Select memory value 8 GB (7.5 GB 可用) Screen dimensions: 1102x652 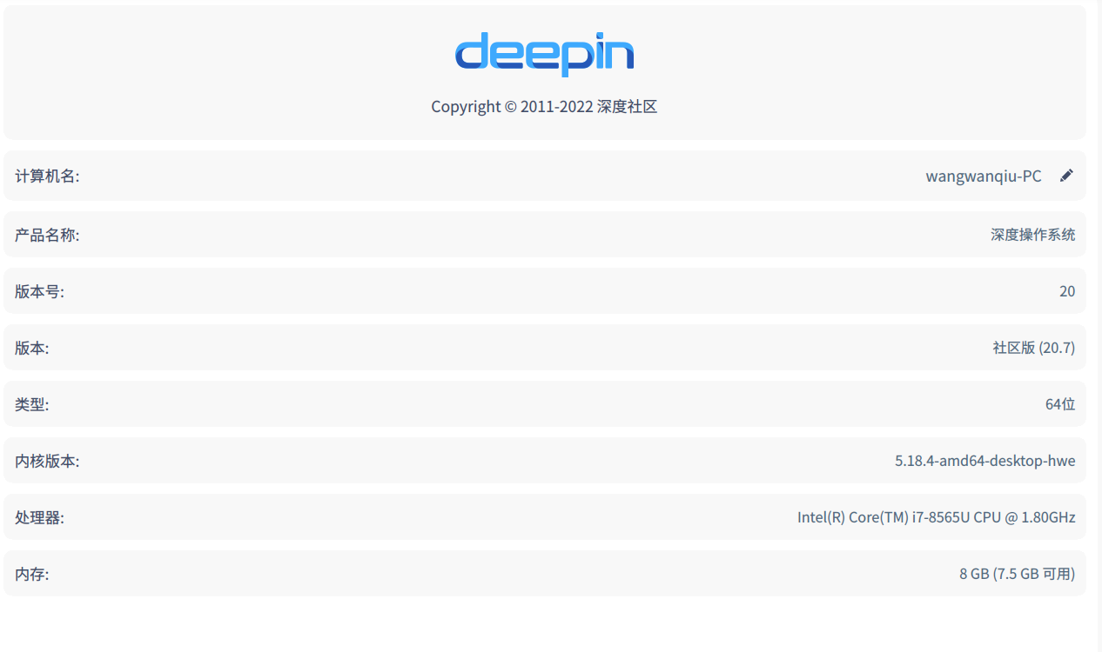click(x=1018, y=574)
